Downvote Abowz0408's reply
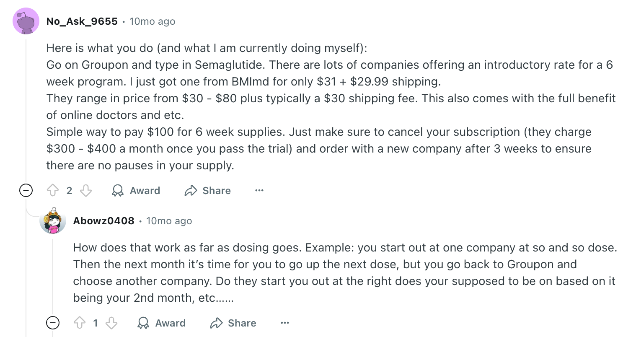This screenshot has height=337, width=636. pos(111,323)
